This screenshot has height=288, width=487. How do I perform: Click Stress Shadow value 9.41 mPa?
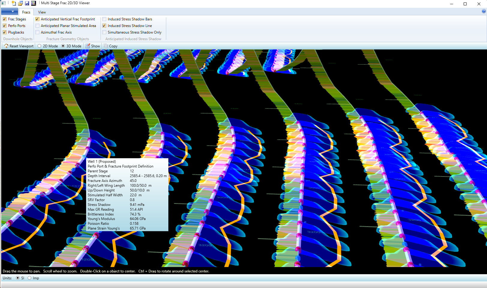(137, 205)
